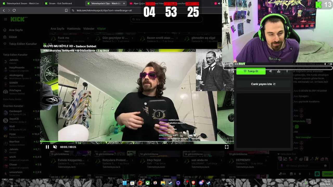The image size is (333, 187).
Task: Open the clip in fullscreen
Action: (227, 147)
